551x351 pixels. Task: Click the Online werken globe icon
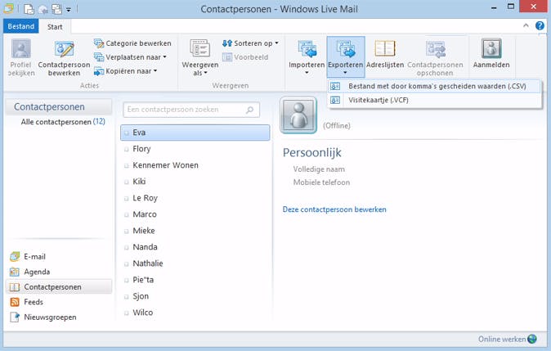(532, 339)
